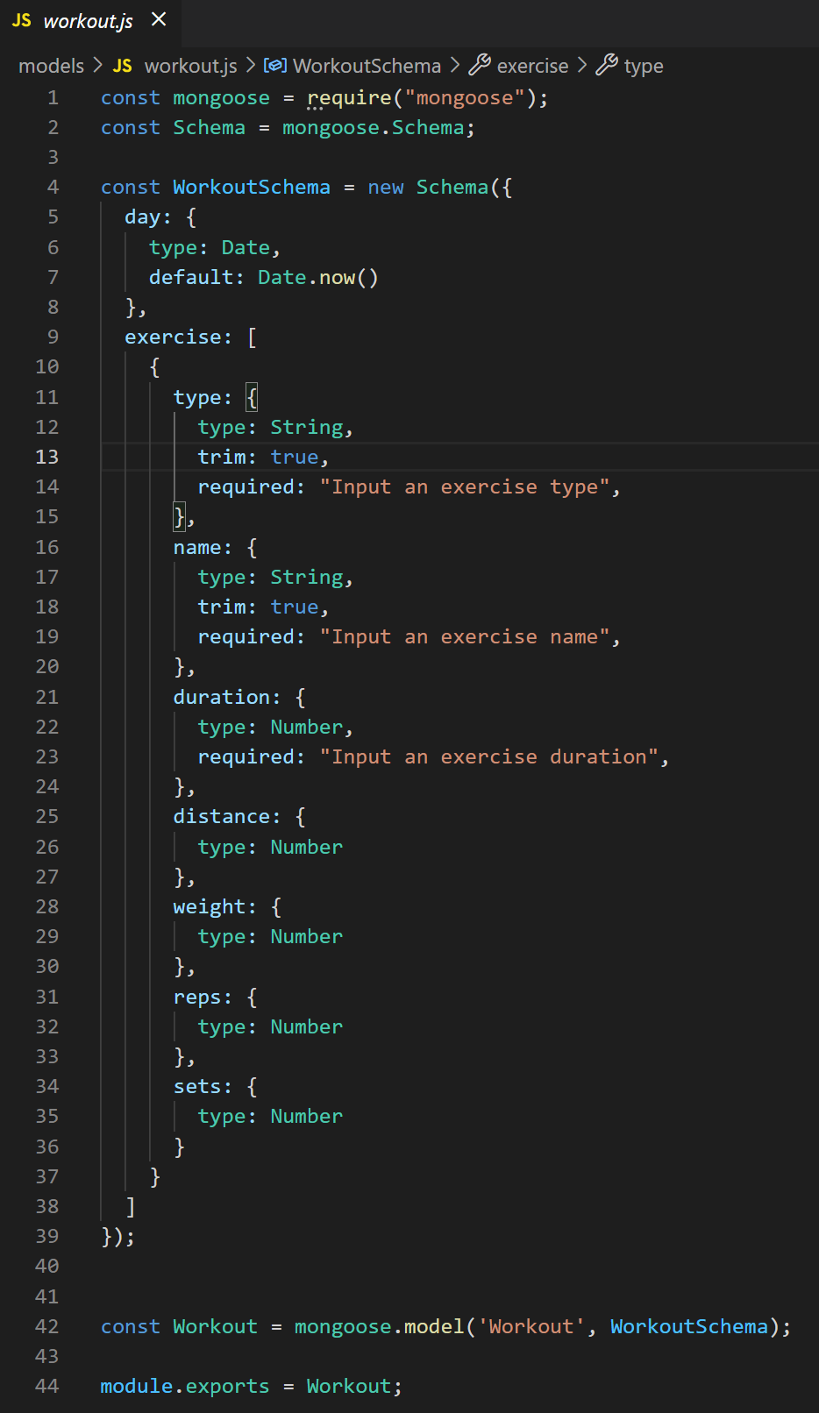The width and height of the screenshot is (819, 1413).
Task: Click 'distance:' property on line 25
Action: pos(227,816)
